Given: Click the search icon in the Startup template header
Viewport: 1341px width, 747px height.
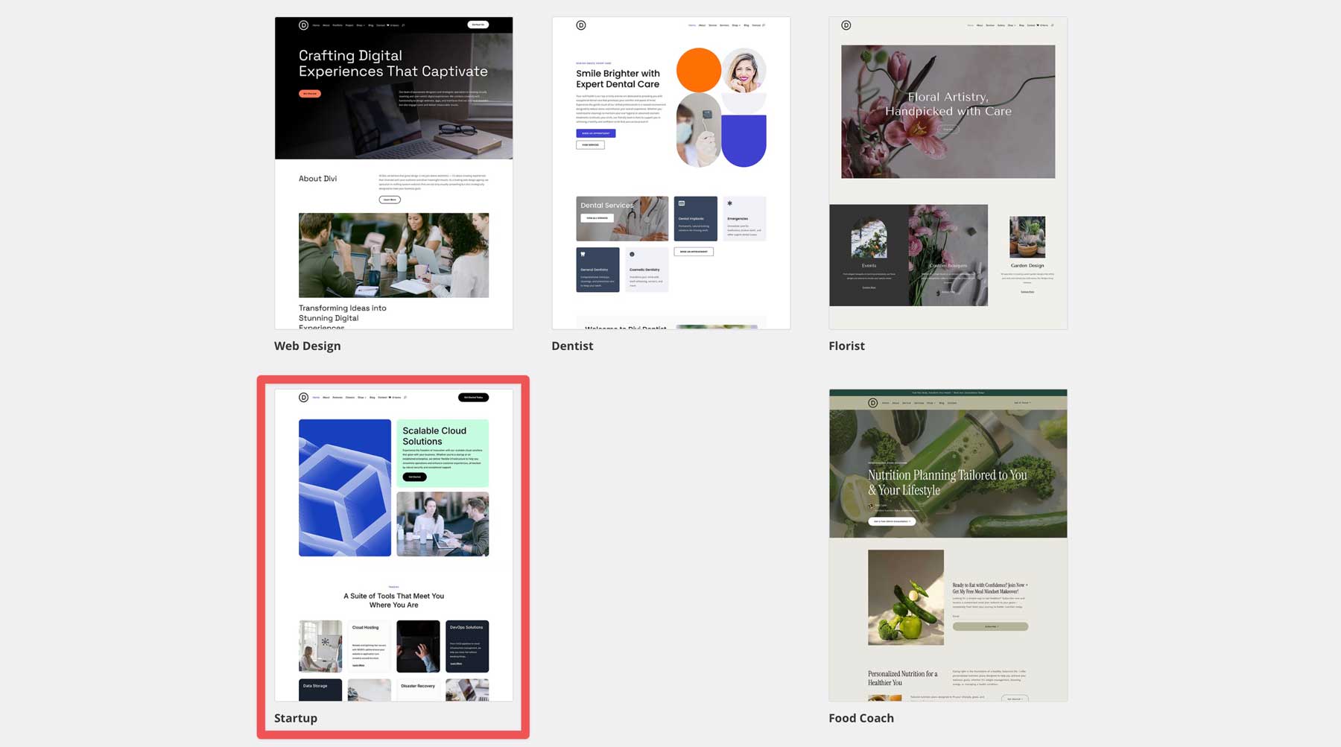Looking at the screenshot, I should point(405,398).
